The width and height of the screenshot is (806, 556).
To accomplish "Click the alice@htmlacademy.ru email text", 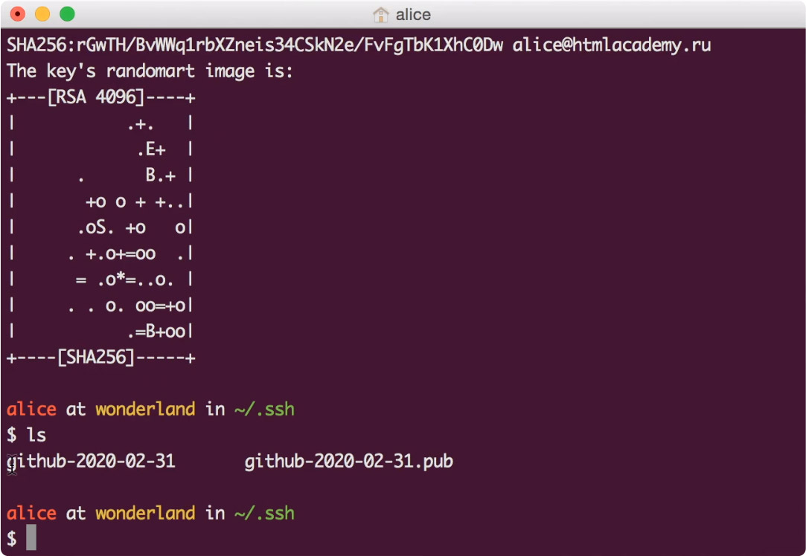I will coord(611,45).
